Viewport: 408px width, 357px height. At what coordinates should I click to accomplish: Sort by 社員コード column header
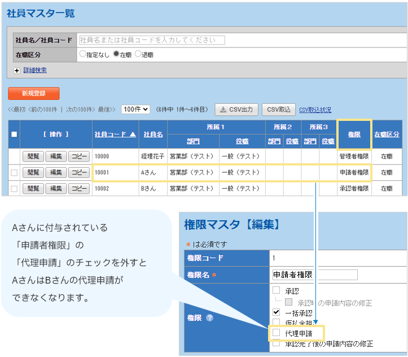(x=115, y=134)
